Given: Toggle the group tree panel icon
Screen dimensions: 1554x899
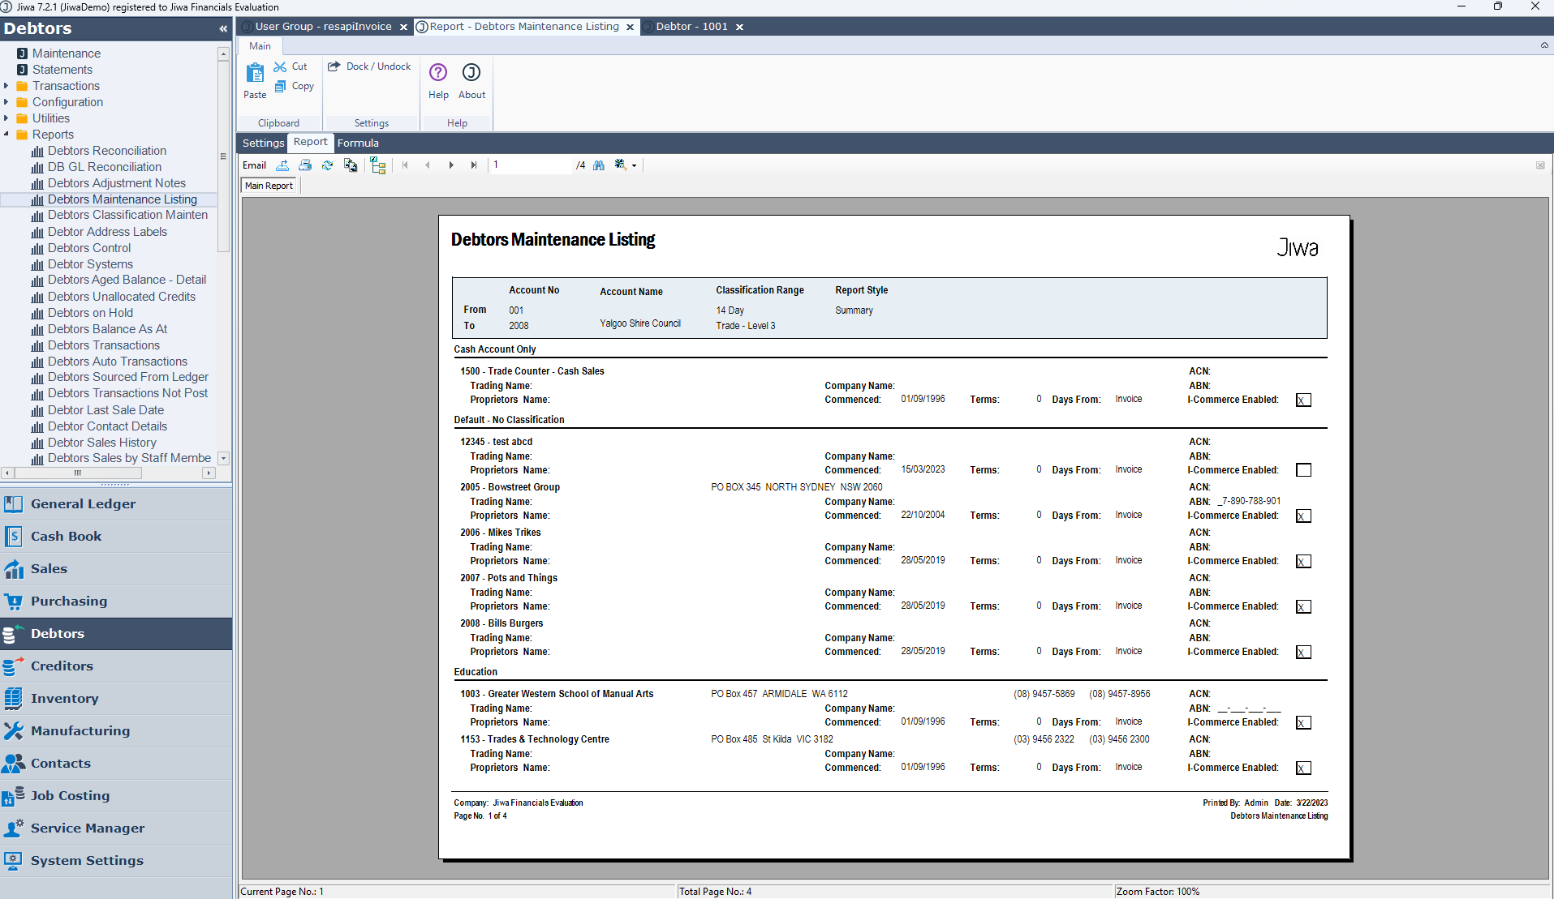Looking at the screenshot, I should (378, 165).
